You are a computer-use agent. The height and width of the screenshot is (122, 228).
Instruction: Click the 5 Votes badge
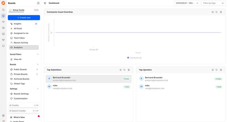click(x=218, y=79)
